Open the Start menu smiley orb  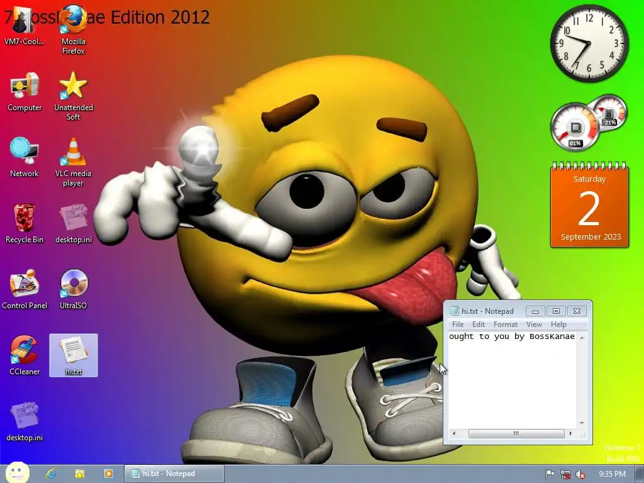tap(17, 473)
